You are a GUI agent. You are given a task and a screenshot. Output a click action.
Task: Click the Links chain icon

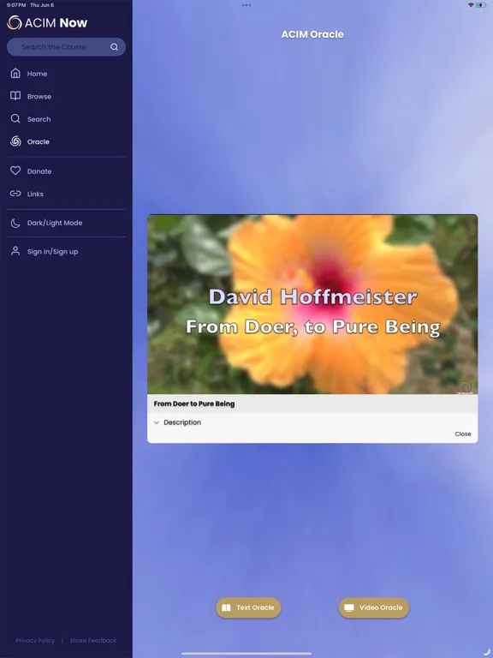[15, 194]
